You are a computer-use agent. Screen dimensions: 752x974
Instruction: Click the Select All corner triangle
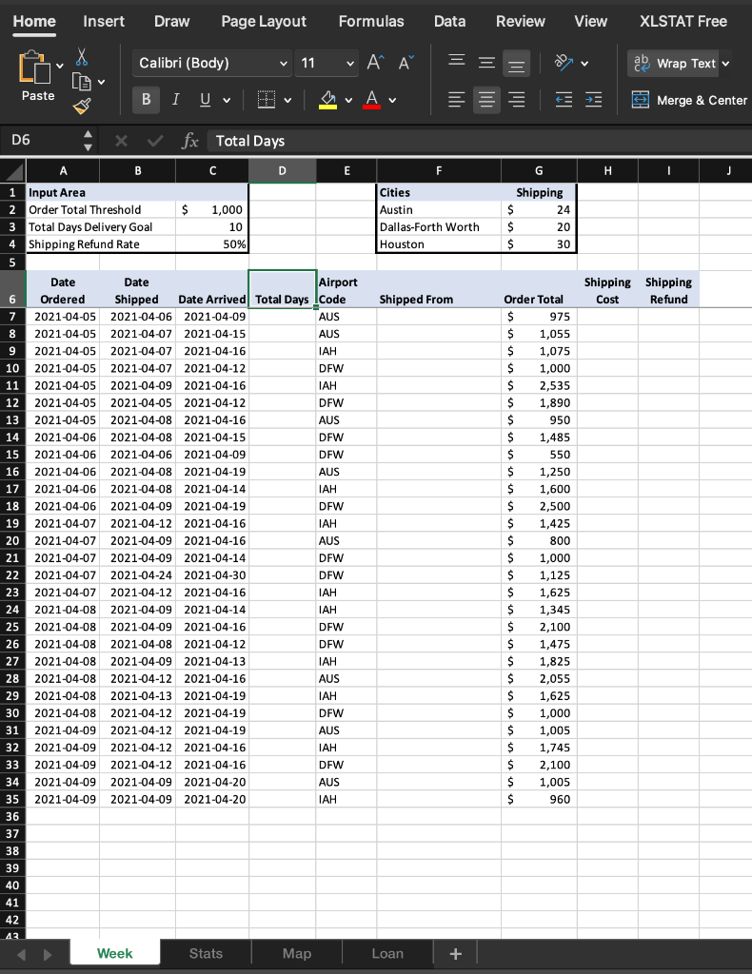click(x=13, y=171)
